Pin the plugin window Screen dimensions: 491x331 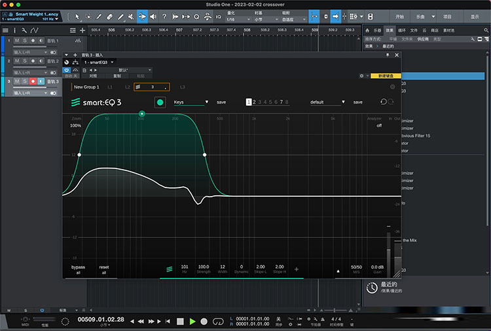tap(388, 55)
